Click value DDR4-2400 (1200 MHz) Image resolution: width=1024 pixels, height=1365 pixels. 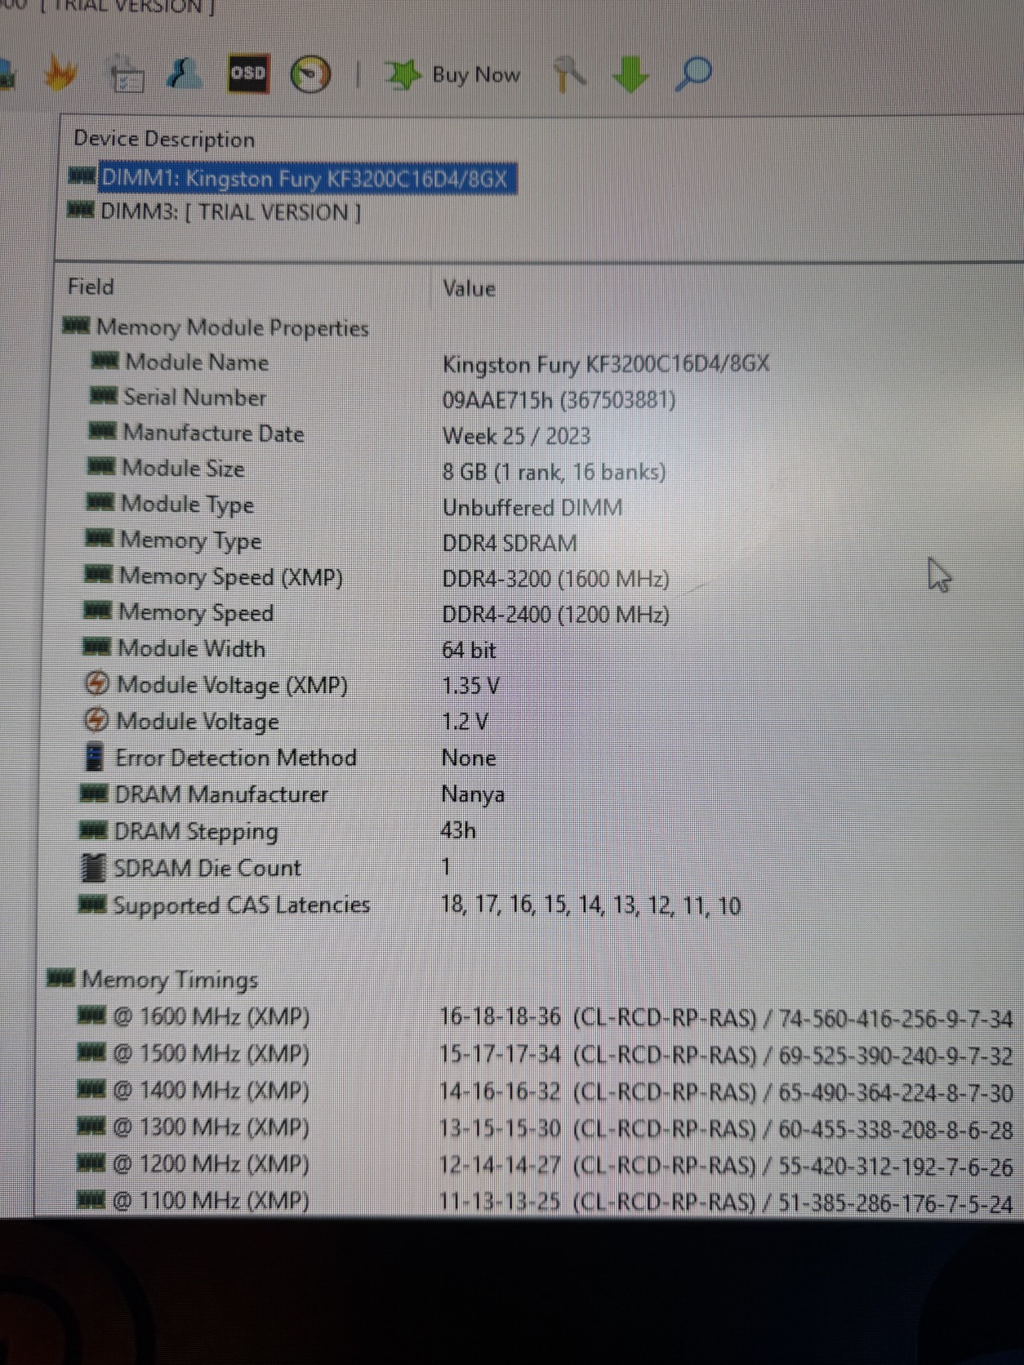coord(555,615)
